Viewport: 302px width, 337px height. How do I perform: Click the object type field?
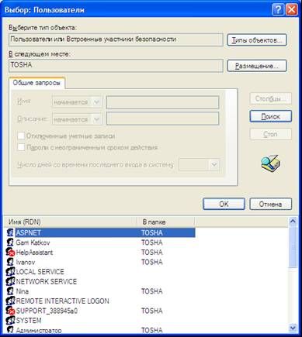(x=116, y=40)
